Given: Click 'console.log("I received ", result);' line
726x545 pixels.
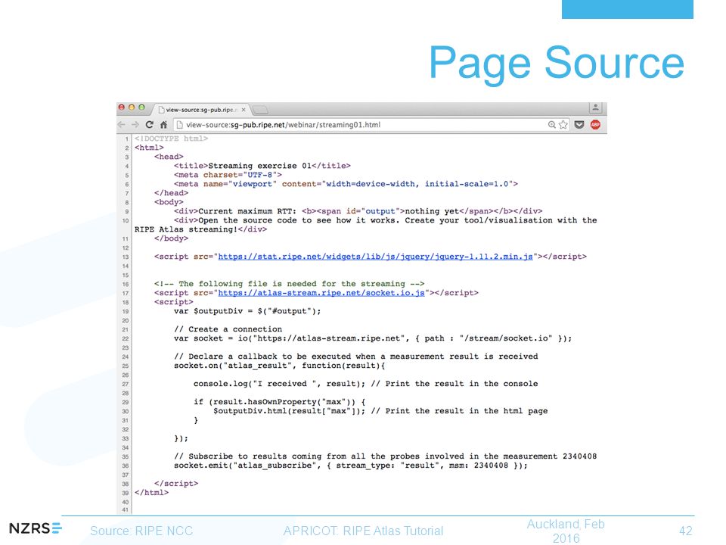Looking at the screenshot, I should point(279,384).
